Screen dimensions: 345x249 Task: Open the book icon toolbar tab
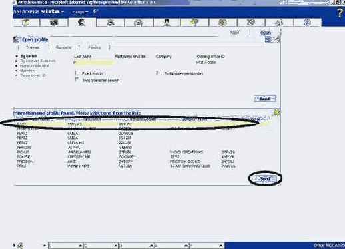[x=26, y=23]
